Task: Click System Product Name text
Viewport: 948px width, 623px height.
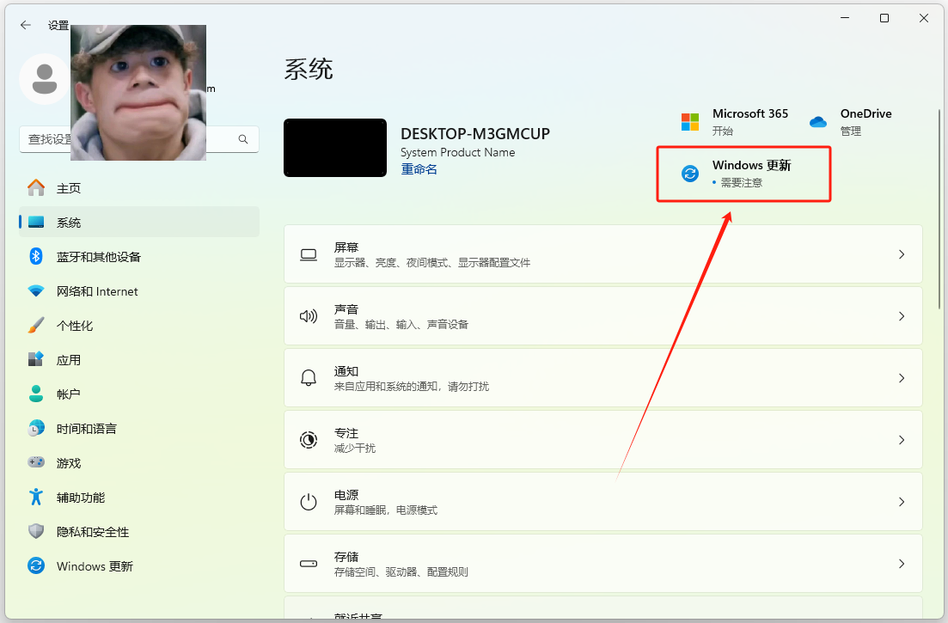Action: pyautogui.click(x=458, y=152)
